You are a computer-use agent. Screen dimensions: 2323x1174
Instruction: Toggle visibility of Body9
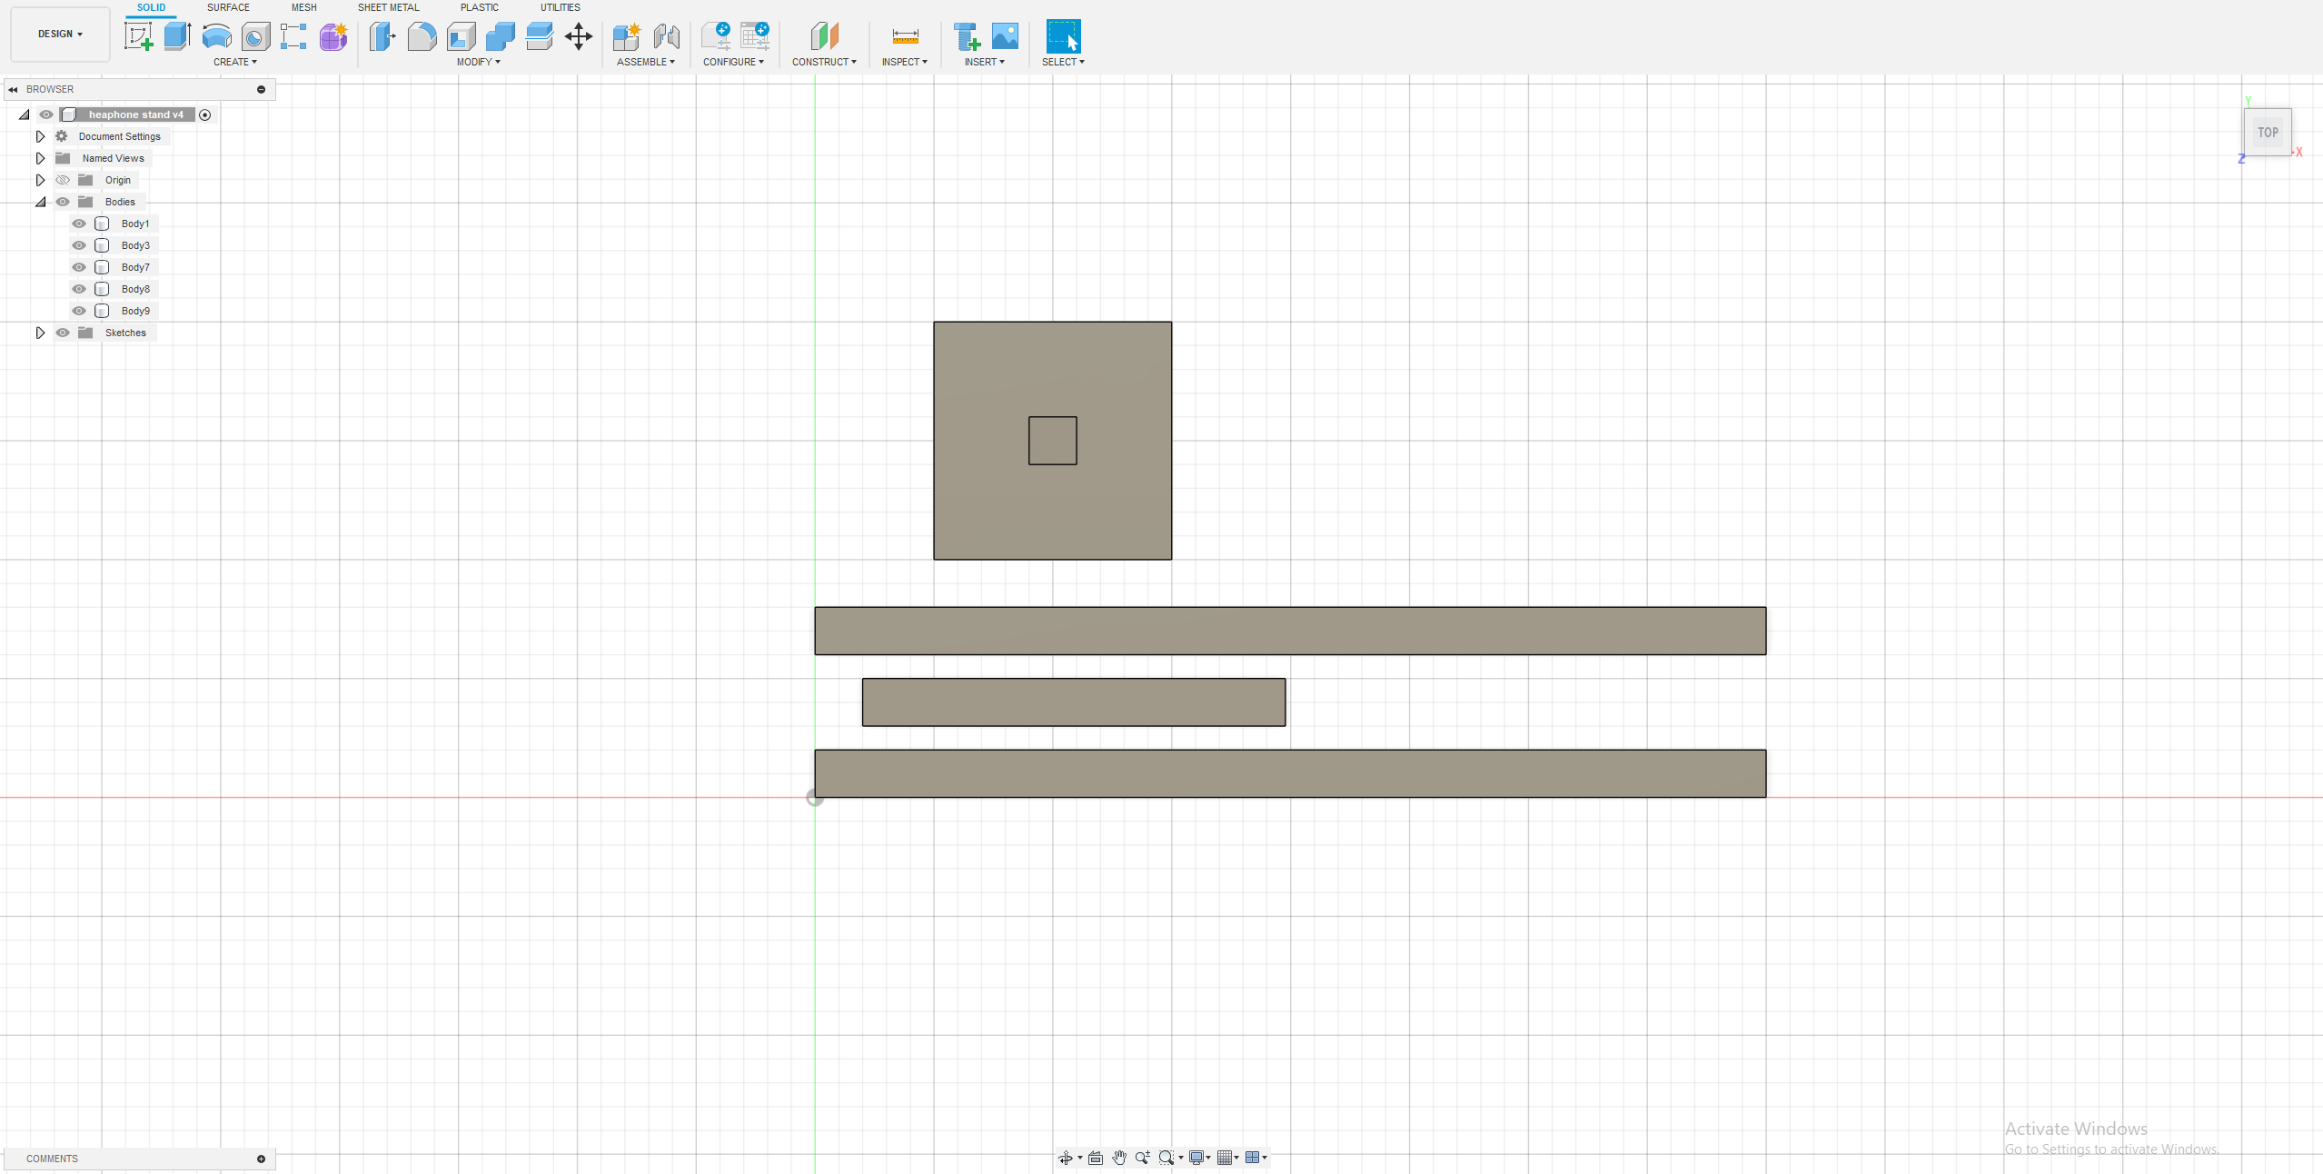[79, 311]
